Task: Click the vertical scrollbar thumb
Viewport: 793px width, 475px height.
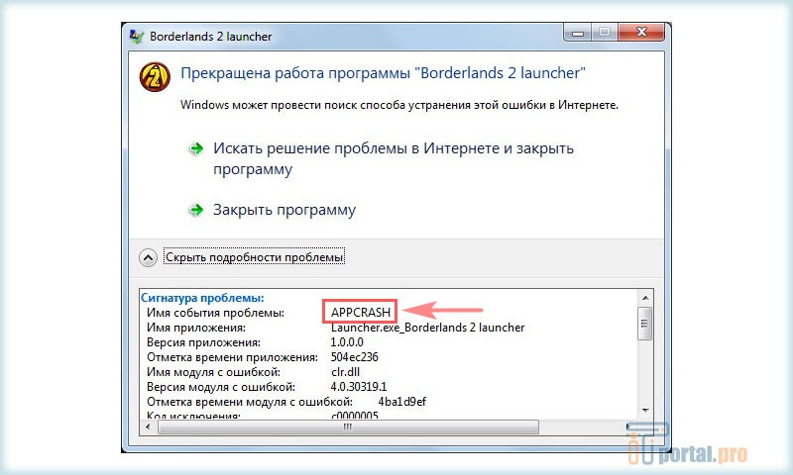Action: [645, 324]
